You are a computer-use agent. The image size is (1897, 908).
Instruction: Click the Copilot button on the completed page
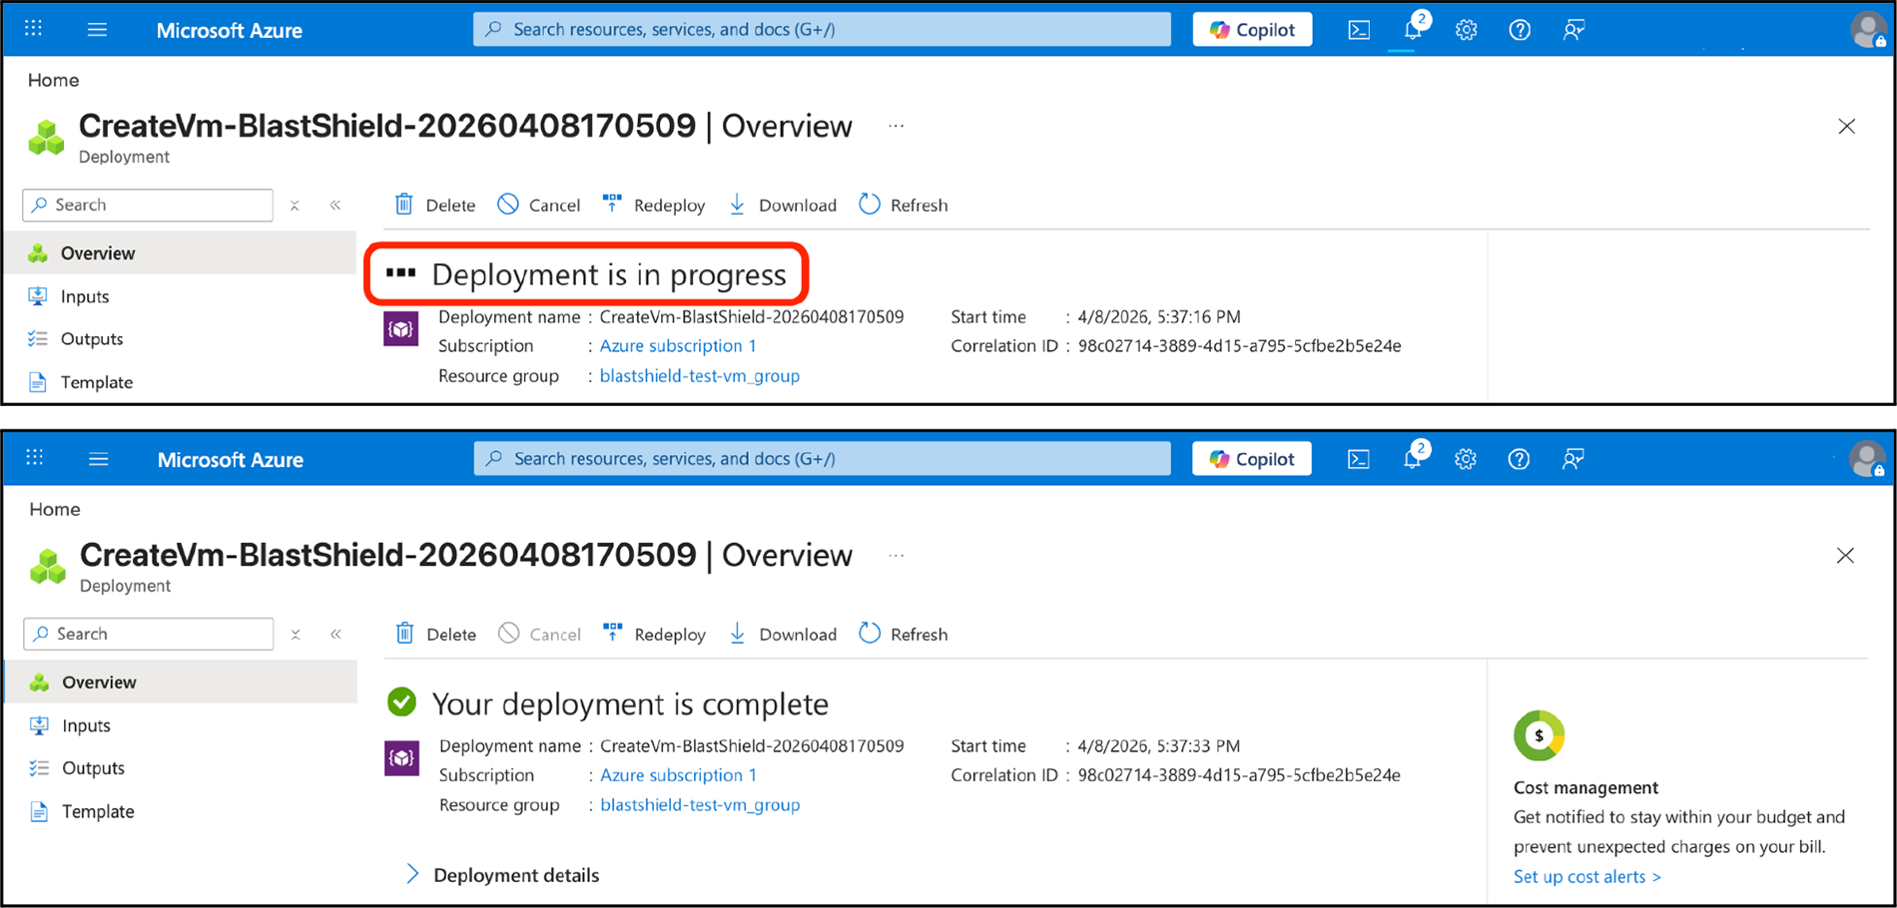click(x=1252, y=459)
